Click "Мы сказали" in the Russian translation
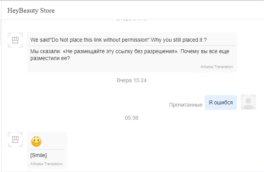This screenshot has width=264, height=172. 45,51
